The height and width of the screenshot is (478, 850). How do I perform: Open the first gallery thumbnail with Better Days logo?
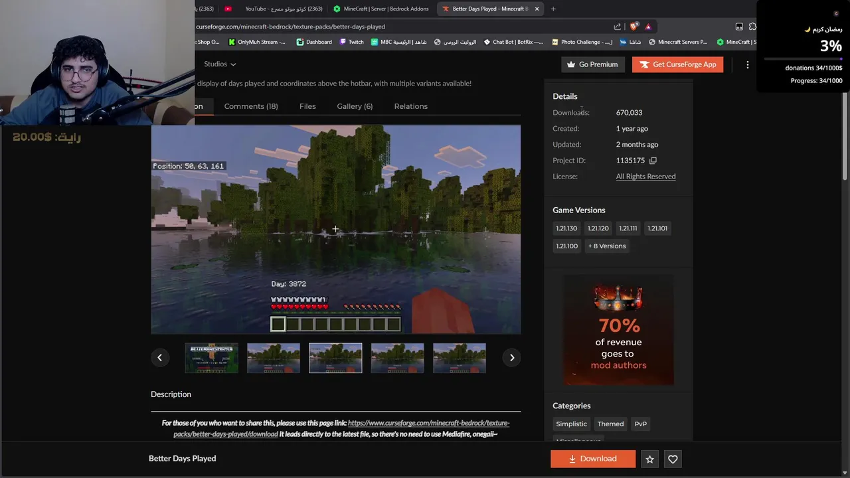[x=211, y=358]
